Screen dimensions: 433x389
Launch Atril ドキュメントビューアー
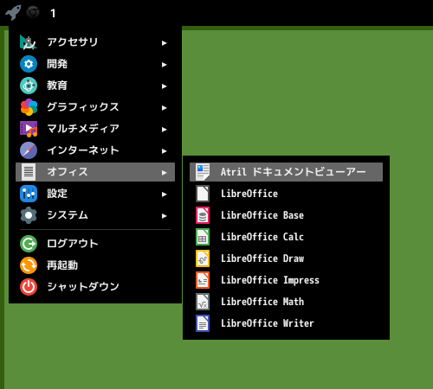[x=286, y=172]
